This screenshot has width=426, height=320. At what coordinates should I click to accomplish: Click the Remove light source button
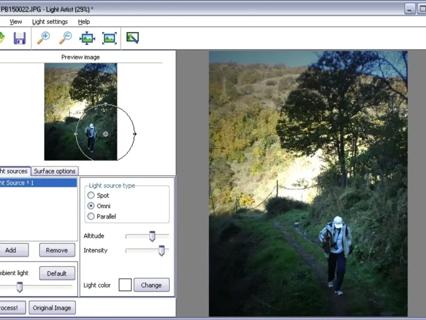pos(57,250)
